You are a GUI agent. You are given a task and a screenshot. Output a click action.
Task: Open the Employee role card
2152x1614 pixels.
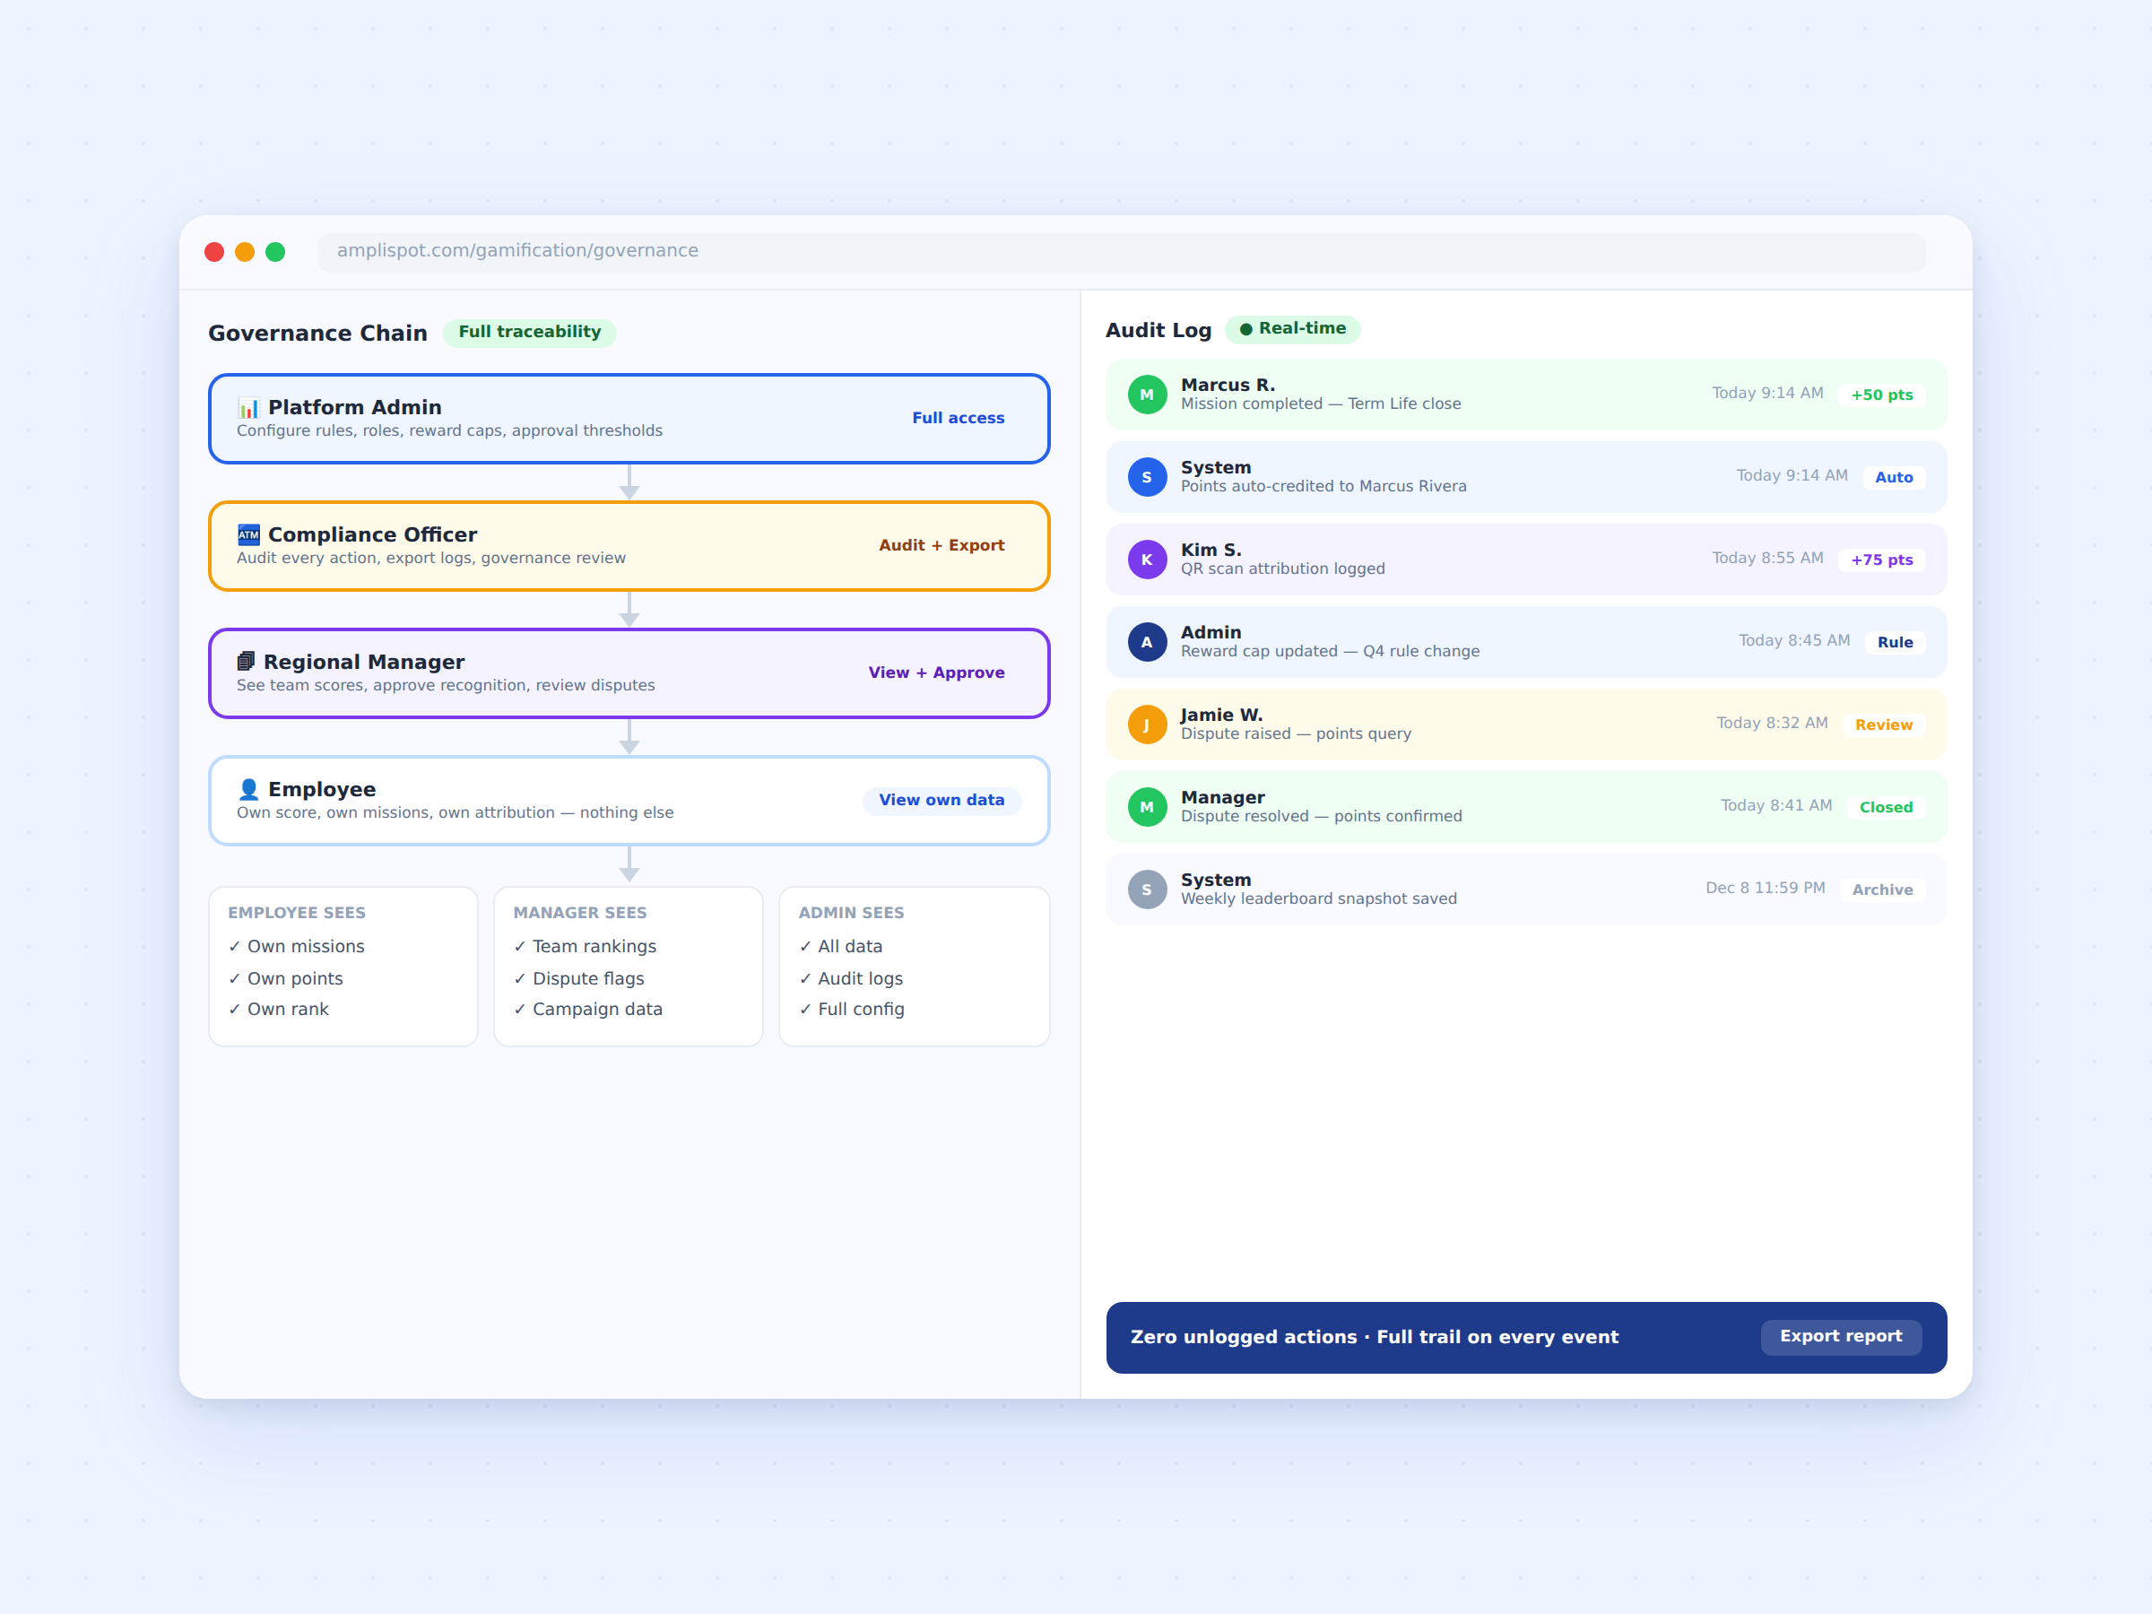629,802
